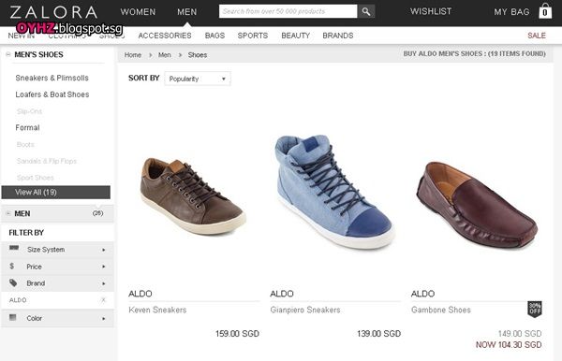Expand the Size System filter
Screen dimensions: 562x361
click(57, 250)
